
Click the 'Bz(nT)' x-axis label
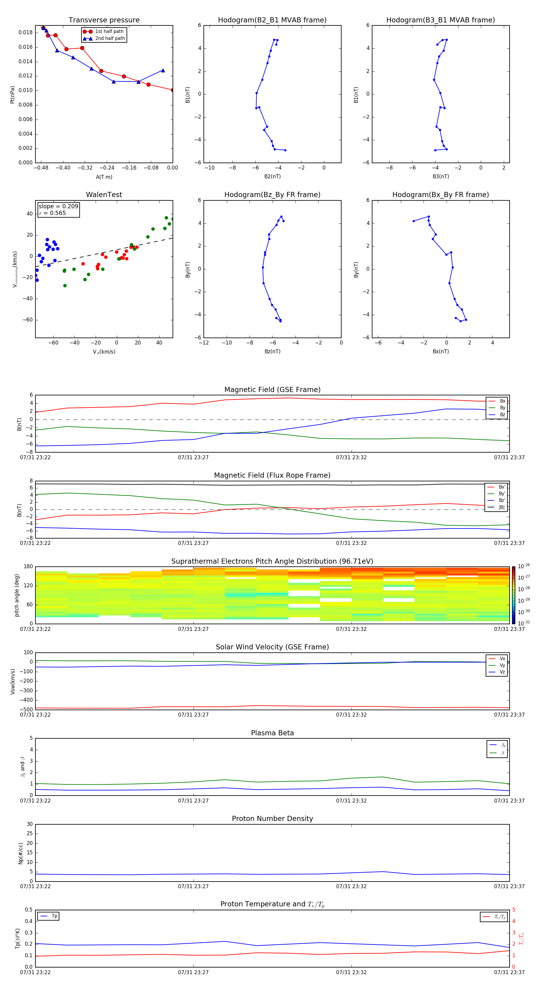272,351
